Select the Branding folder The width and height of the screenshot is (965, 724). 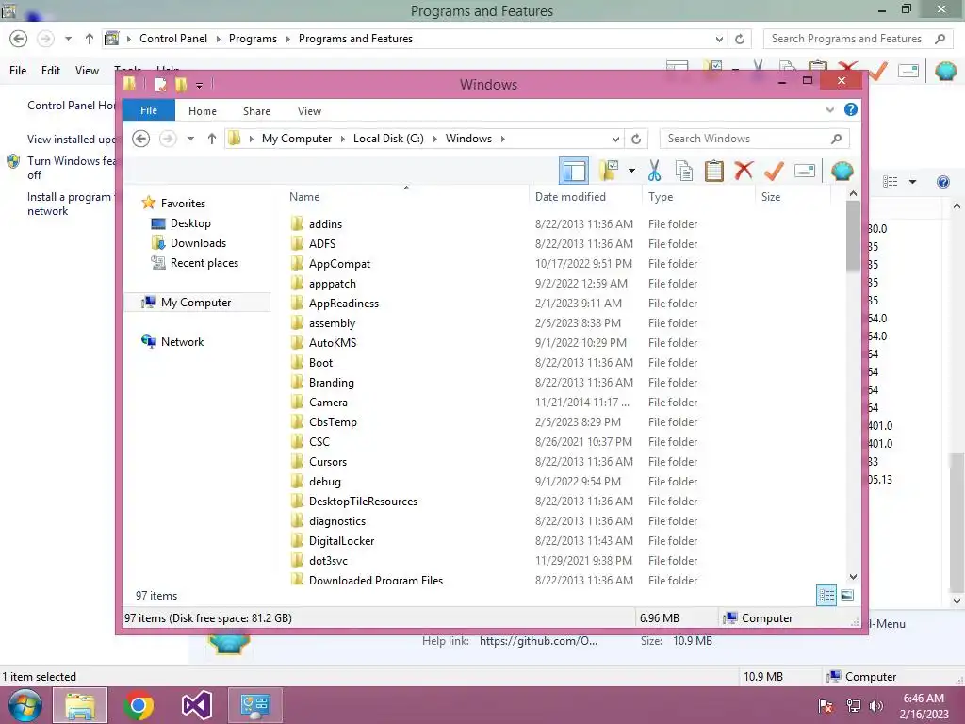[x=331, y=383]
